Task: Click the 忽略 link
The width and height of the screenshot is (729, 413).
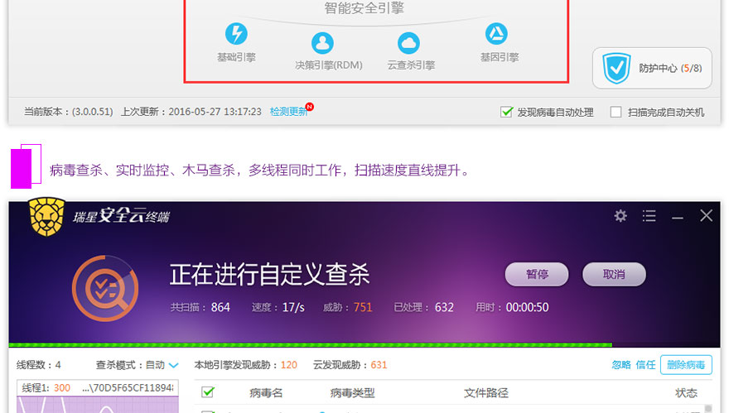Action: (x=621, y=365)
